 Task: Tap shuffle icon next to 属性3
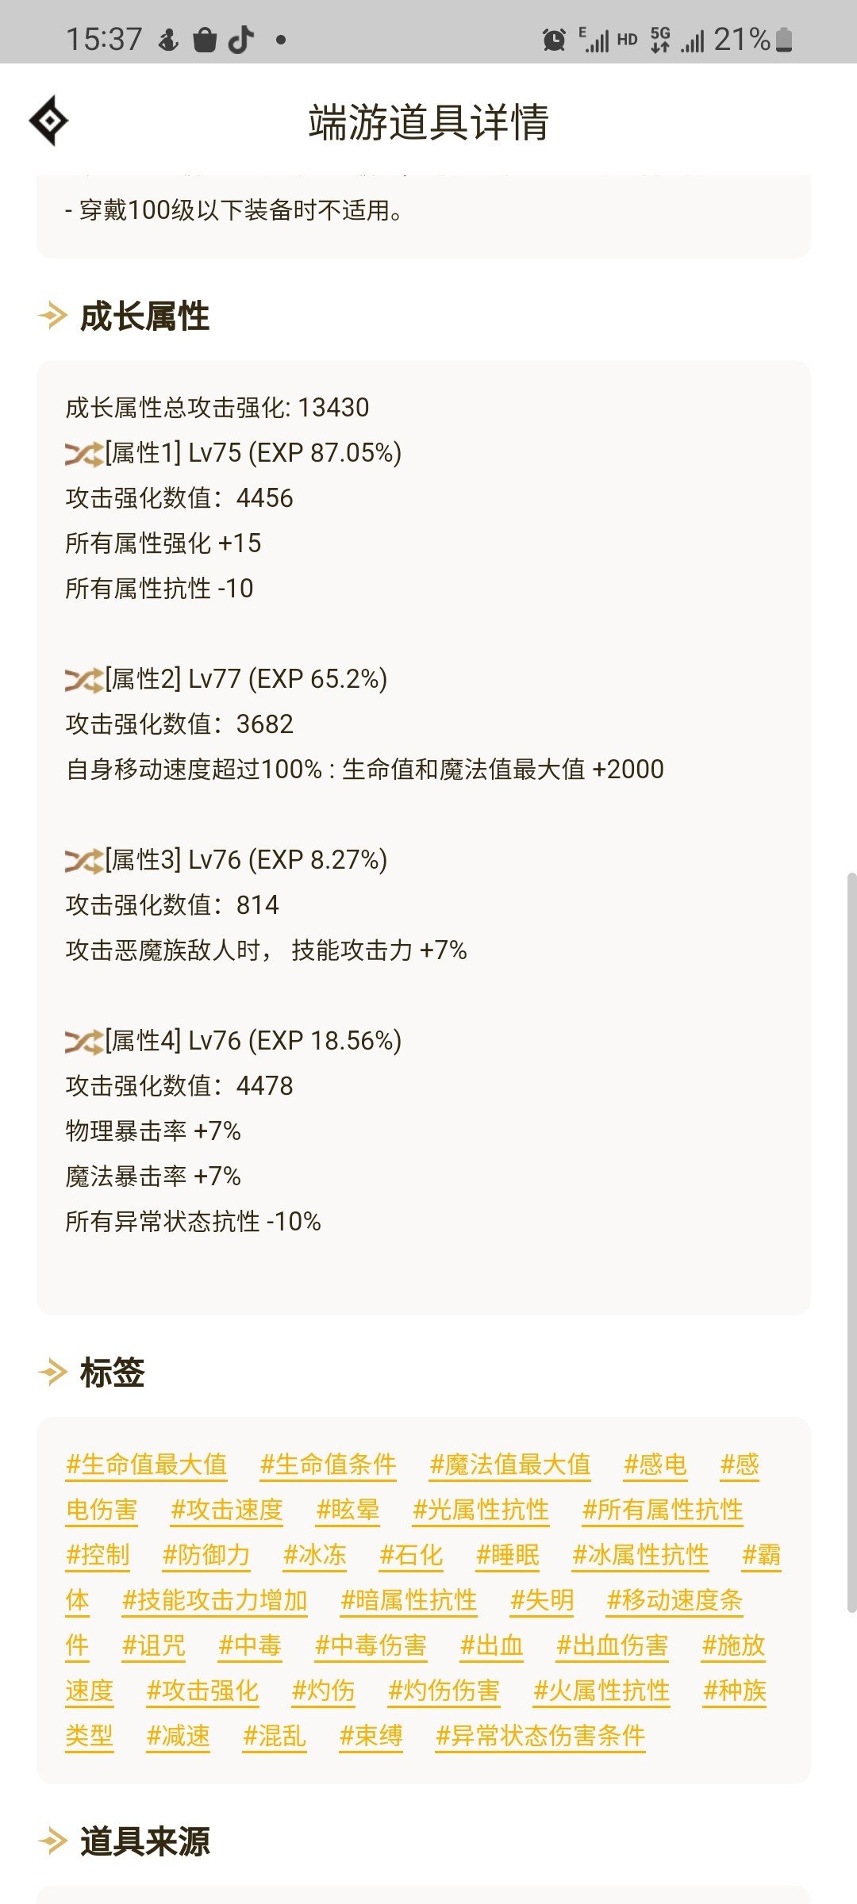(x=84, y=861)
